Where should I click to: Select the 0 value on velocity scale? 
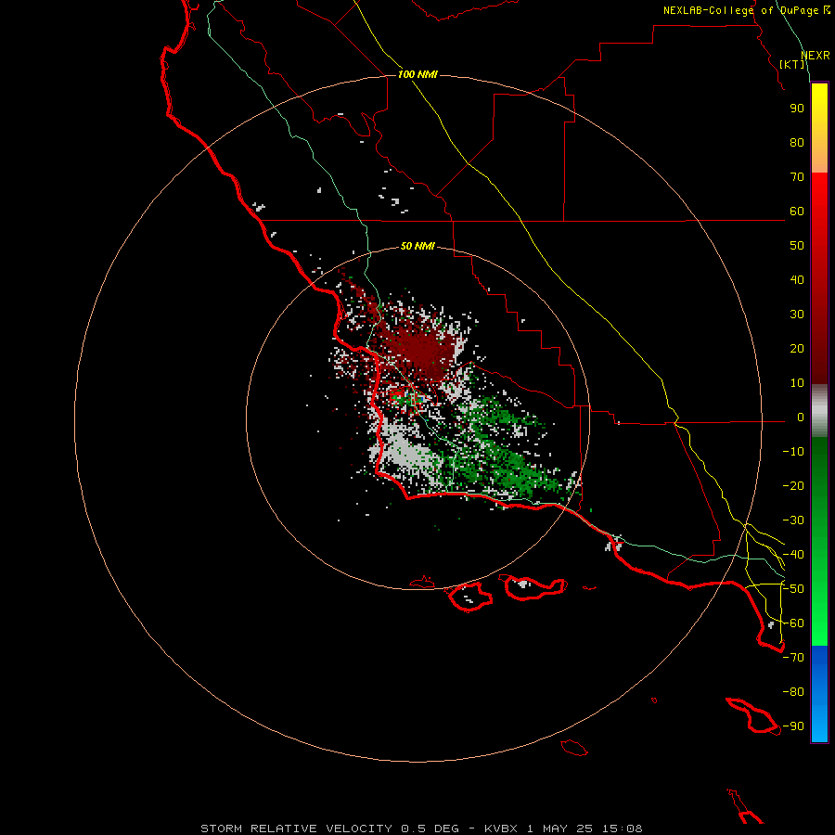[x=801, y=417]
